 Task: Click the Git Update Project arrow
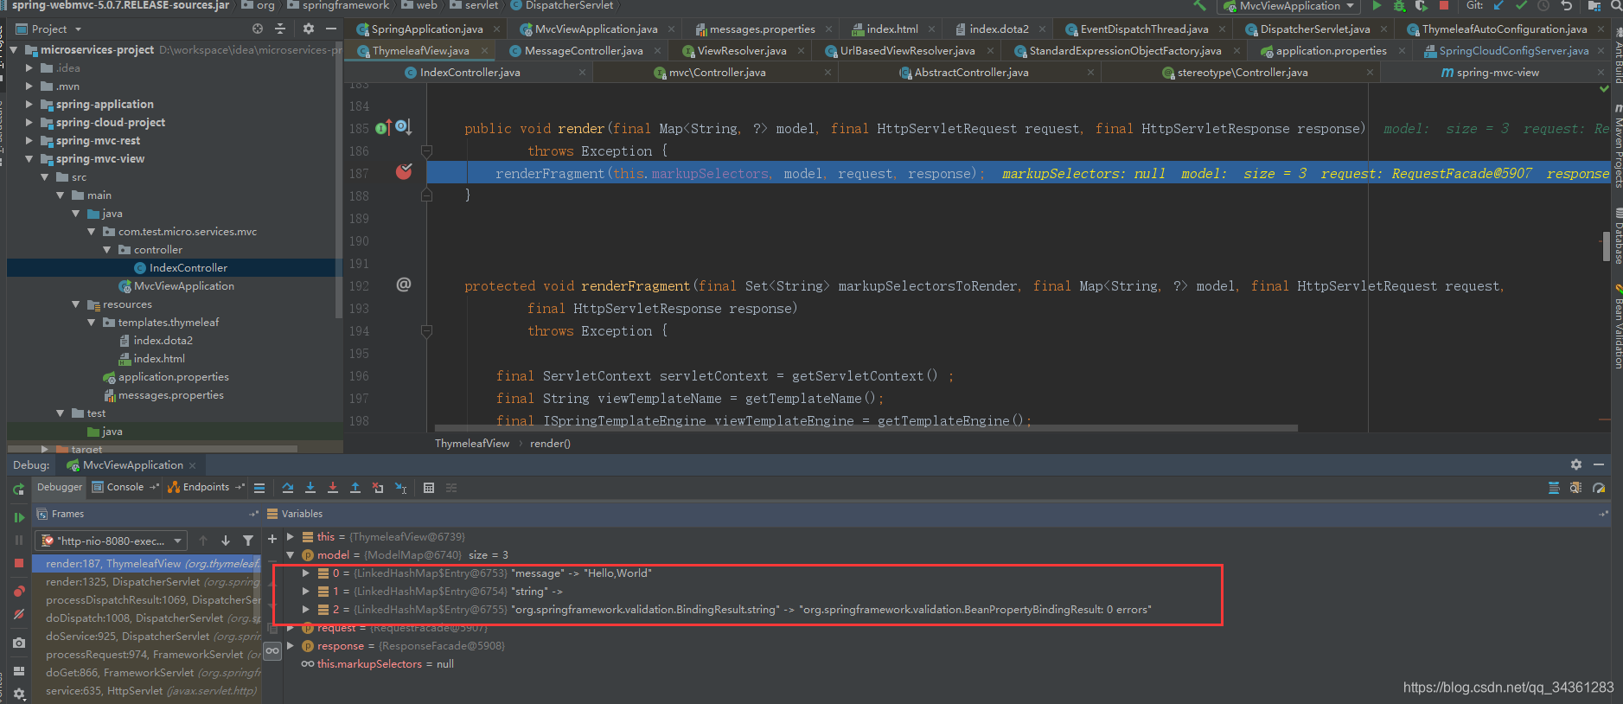(x=1498, y=6)
